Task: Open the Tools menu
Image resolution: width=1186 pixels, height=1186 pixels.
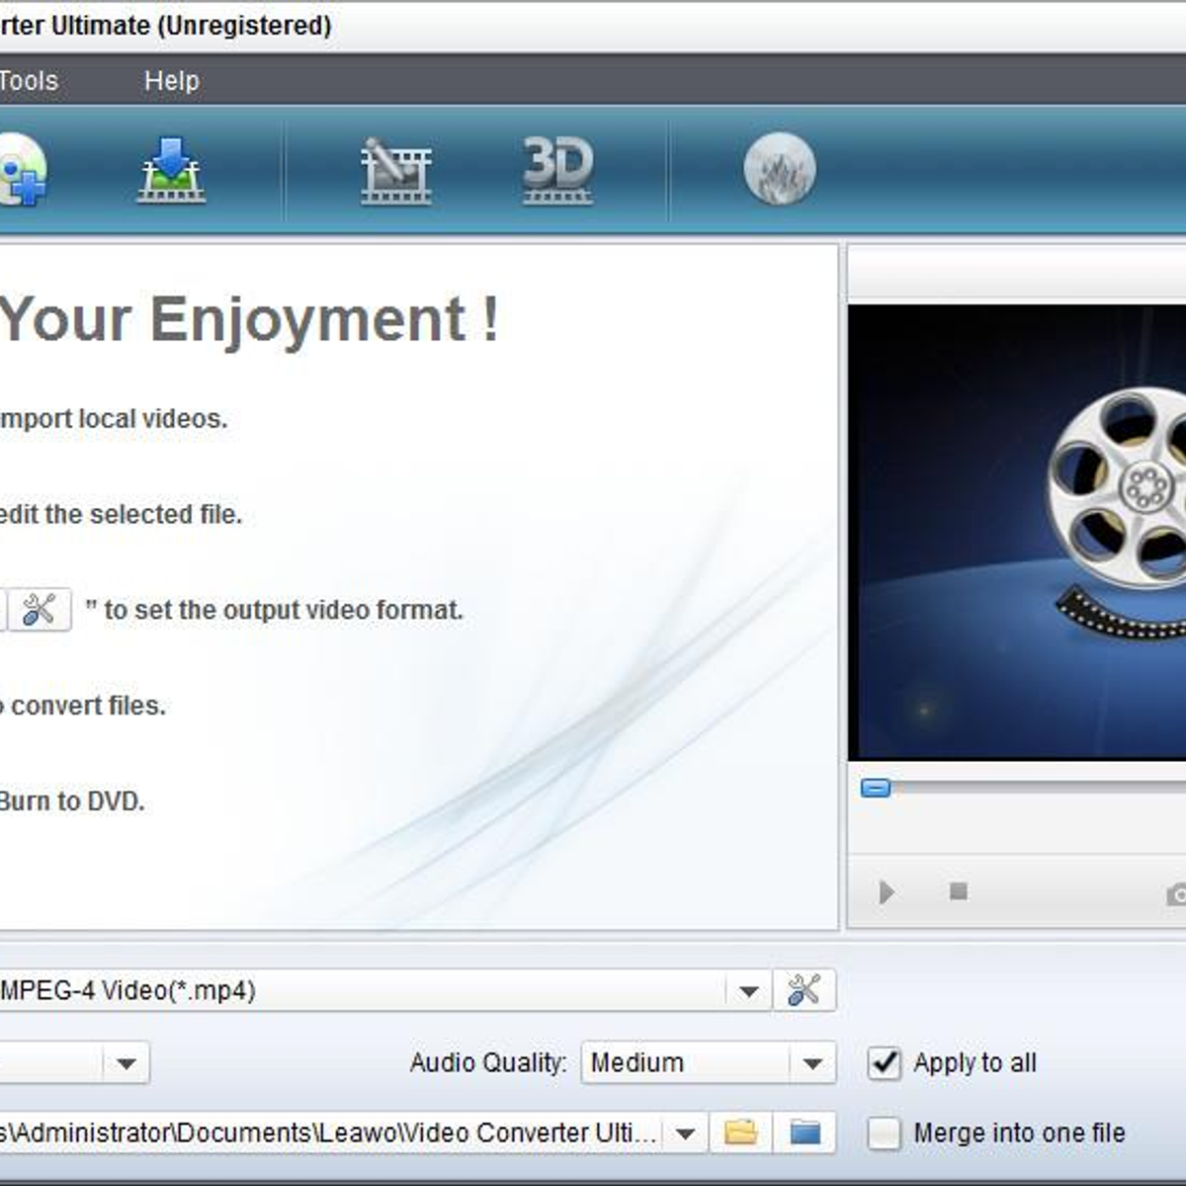Action: (31, 80)
